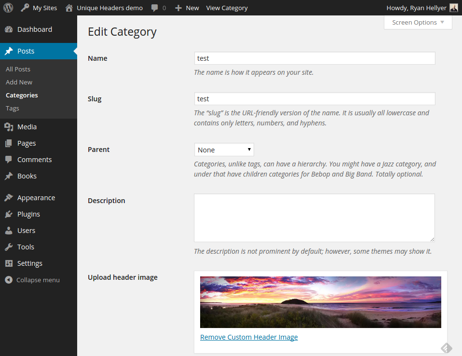
Task: Click the Ryan Hellyer avatar image
Action: coord(453,8)
